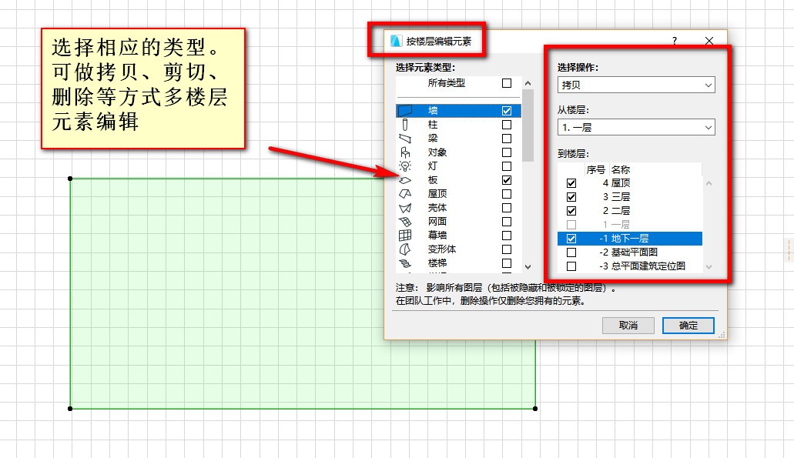Click the roof (屋顶) type icon
The image size is (794, 458).
(x=405, y=194)
